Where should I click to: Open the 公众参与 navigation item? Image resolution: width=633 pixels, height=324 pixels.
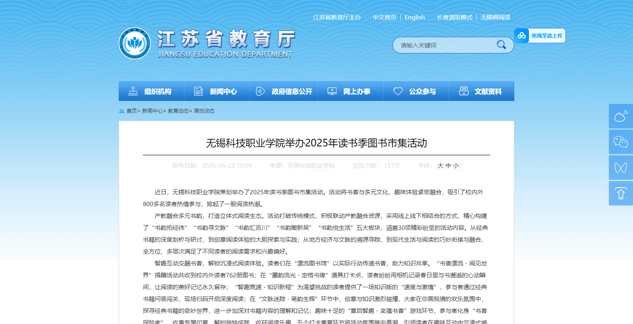[416, 91]
